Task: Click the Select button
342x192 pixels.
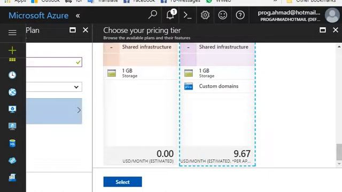Action: pos(122,182)
